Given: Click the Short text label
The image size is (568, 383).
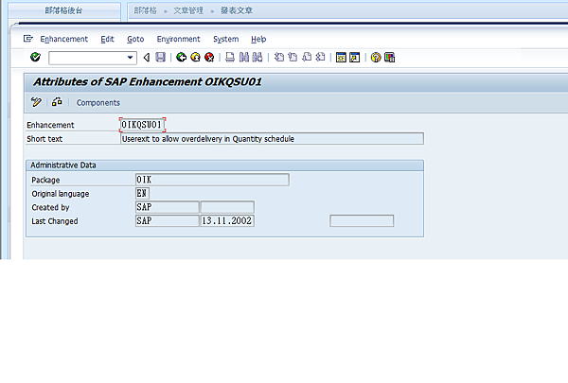Looking at the screenshot, I should tap(44, 139).
